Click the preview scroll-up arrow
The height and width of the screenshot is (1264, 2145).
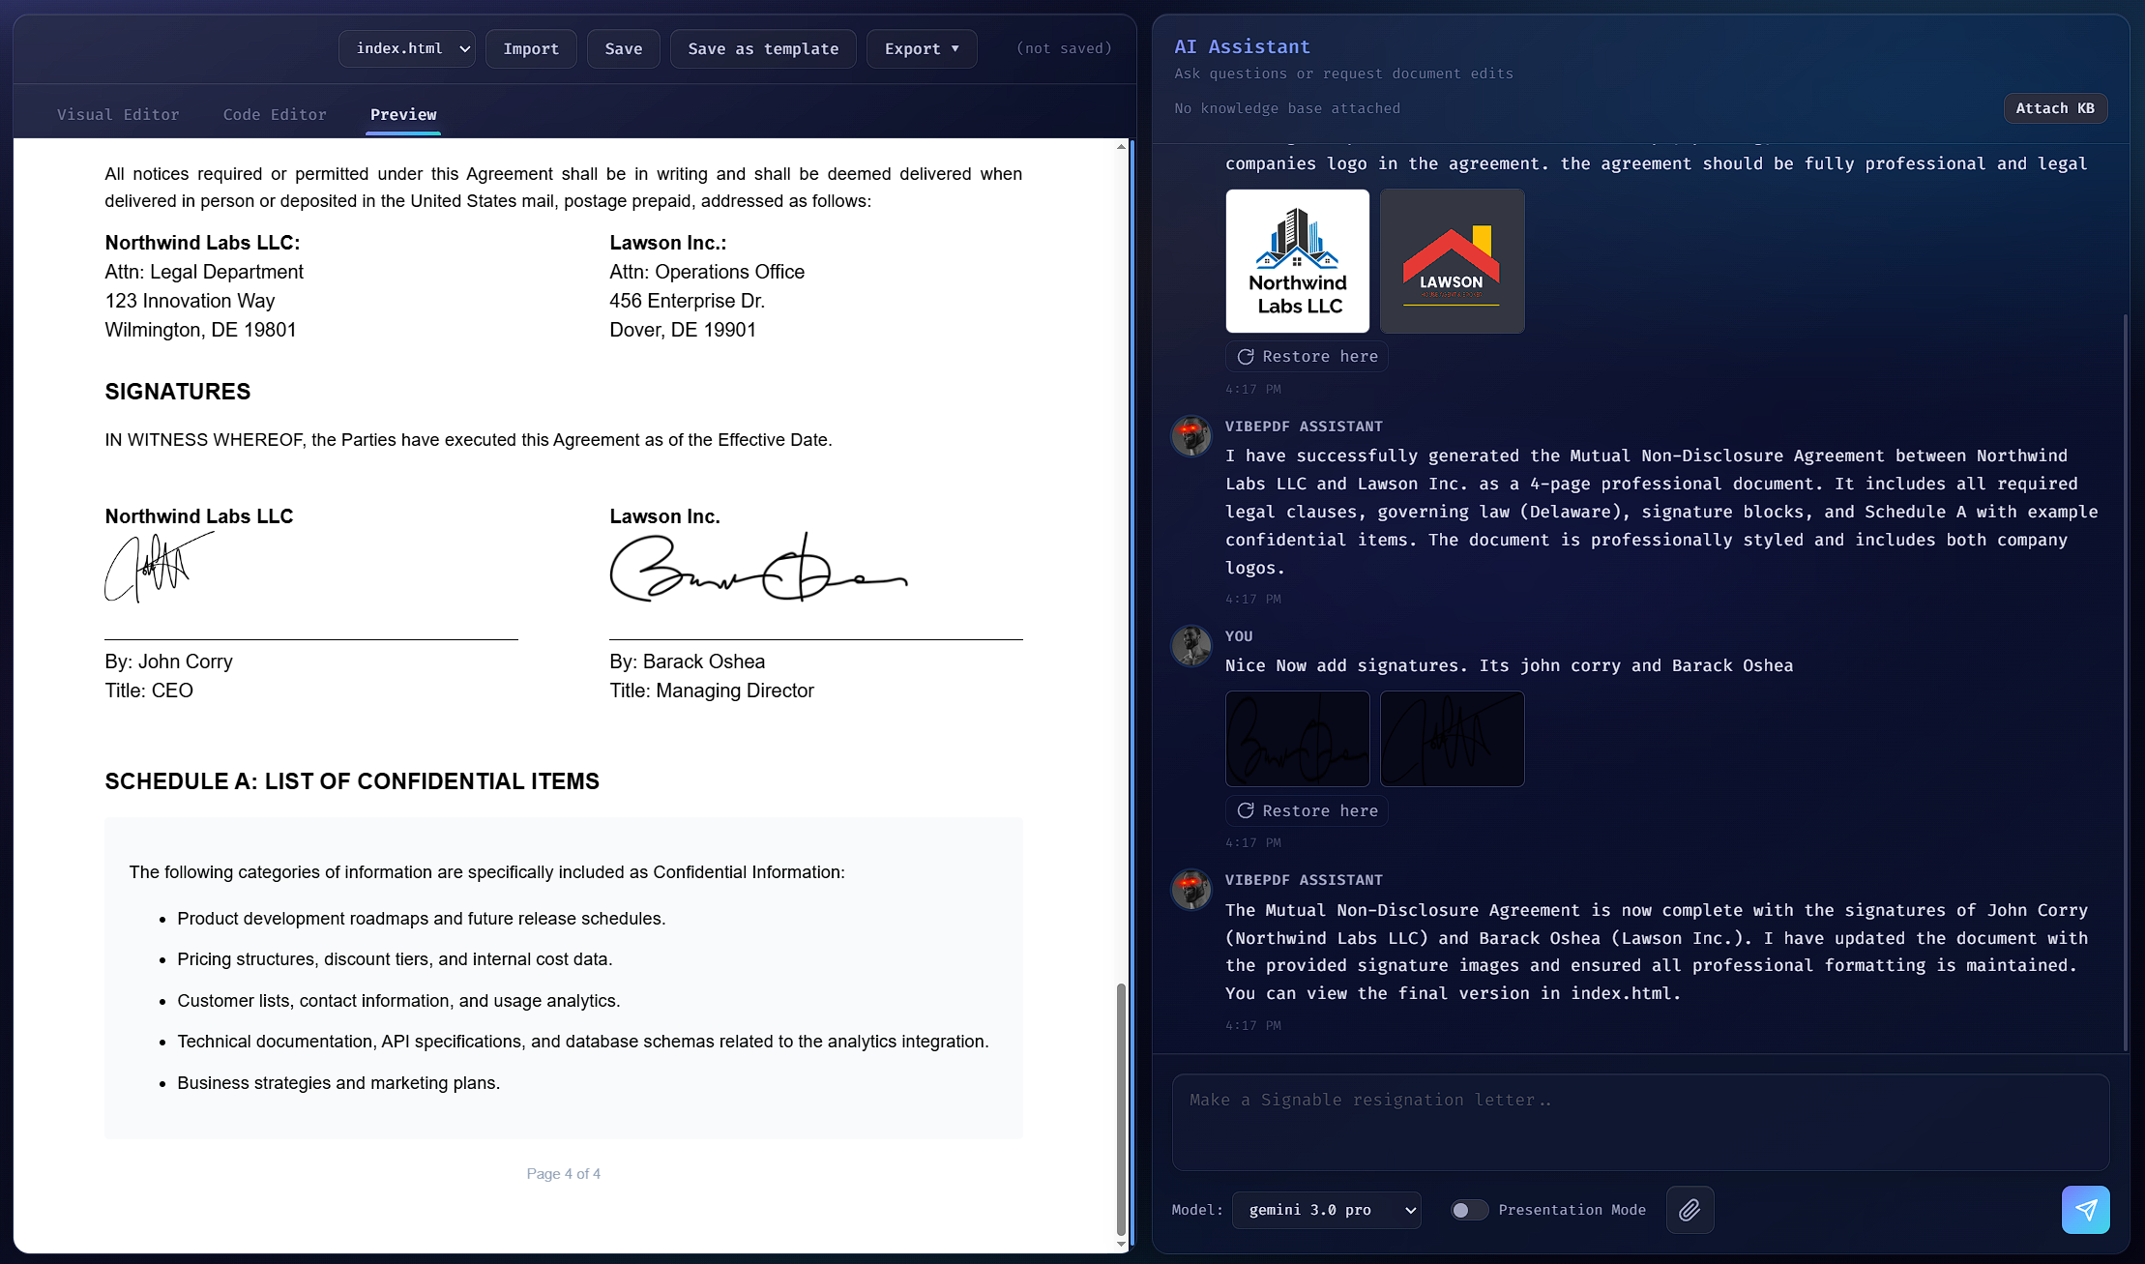[1121, 147]
